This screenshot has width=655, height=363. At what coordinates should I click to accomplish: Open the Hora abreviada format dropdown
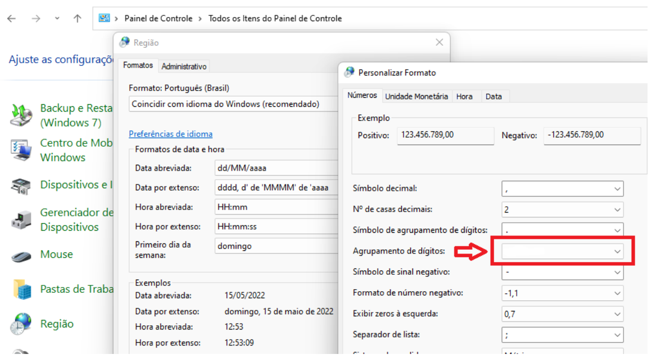[277, 207]
